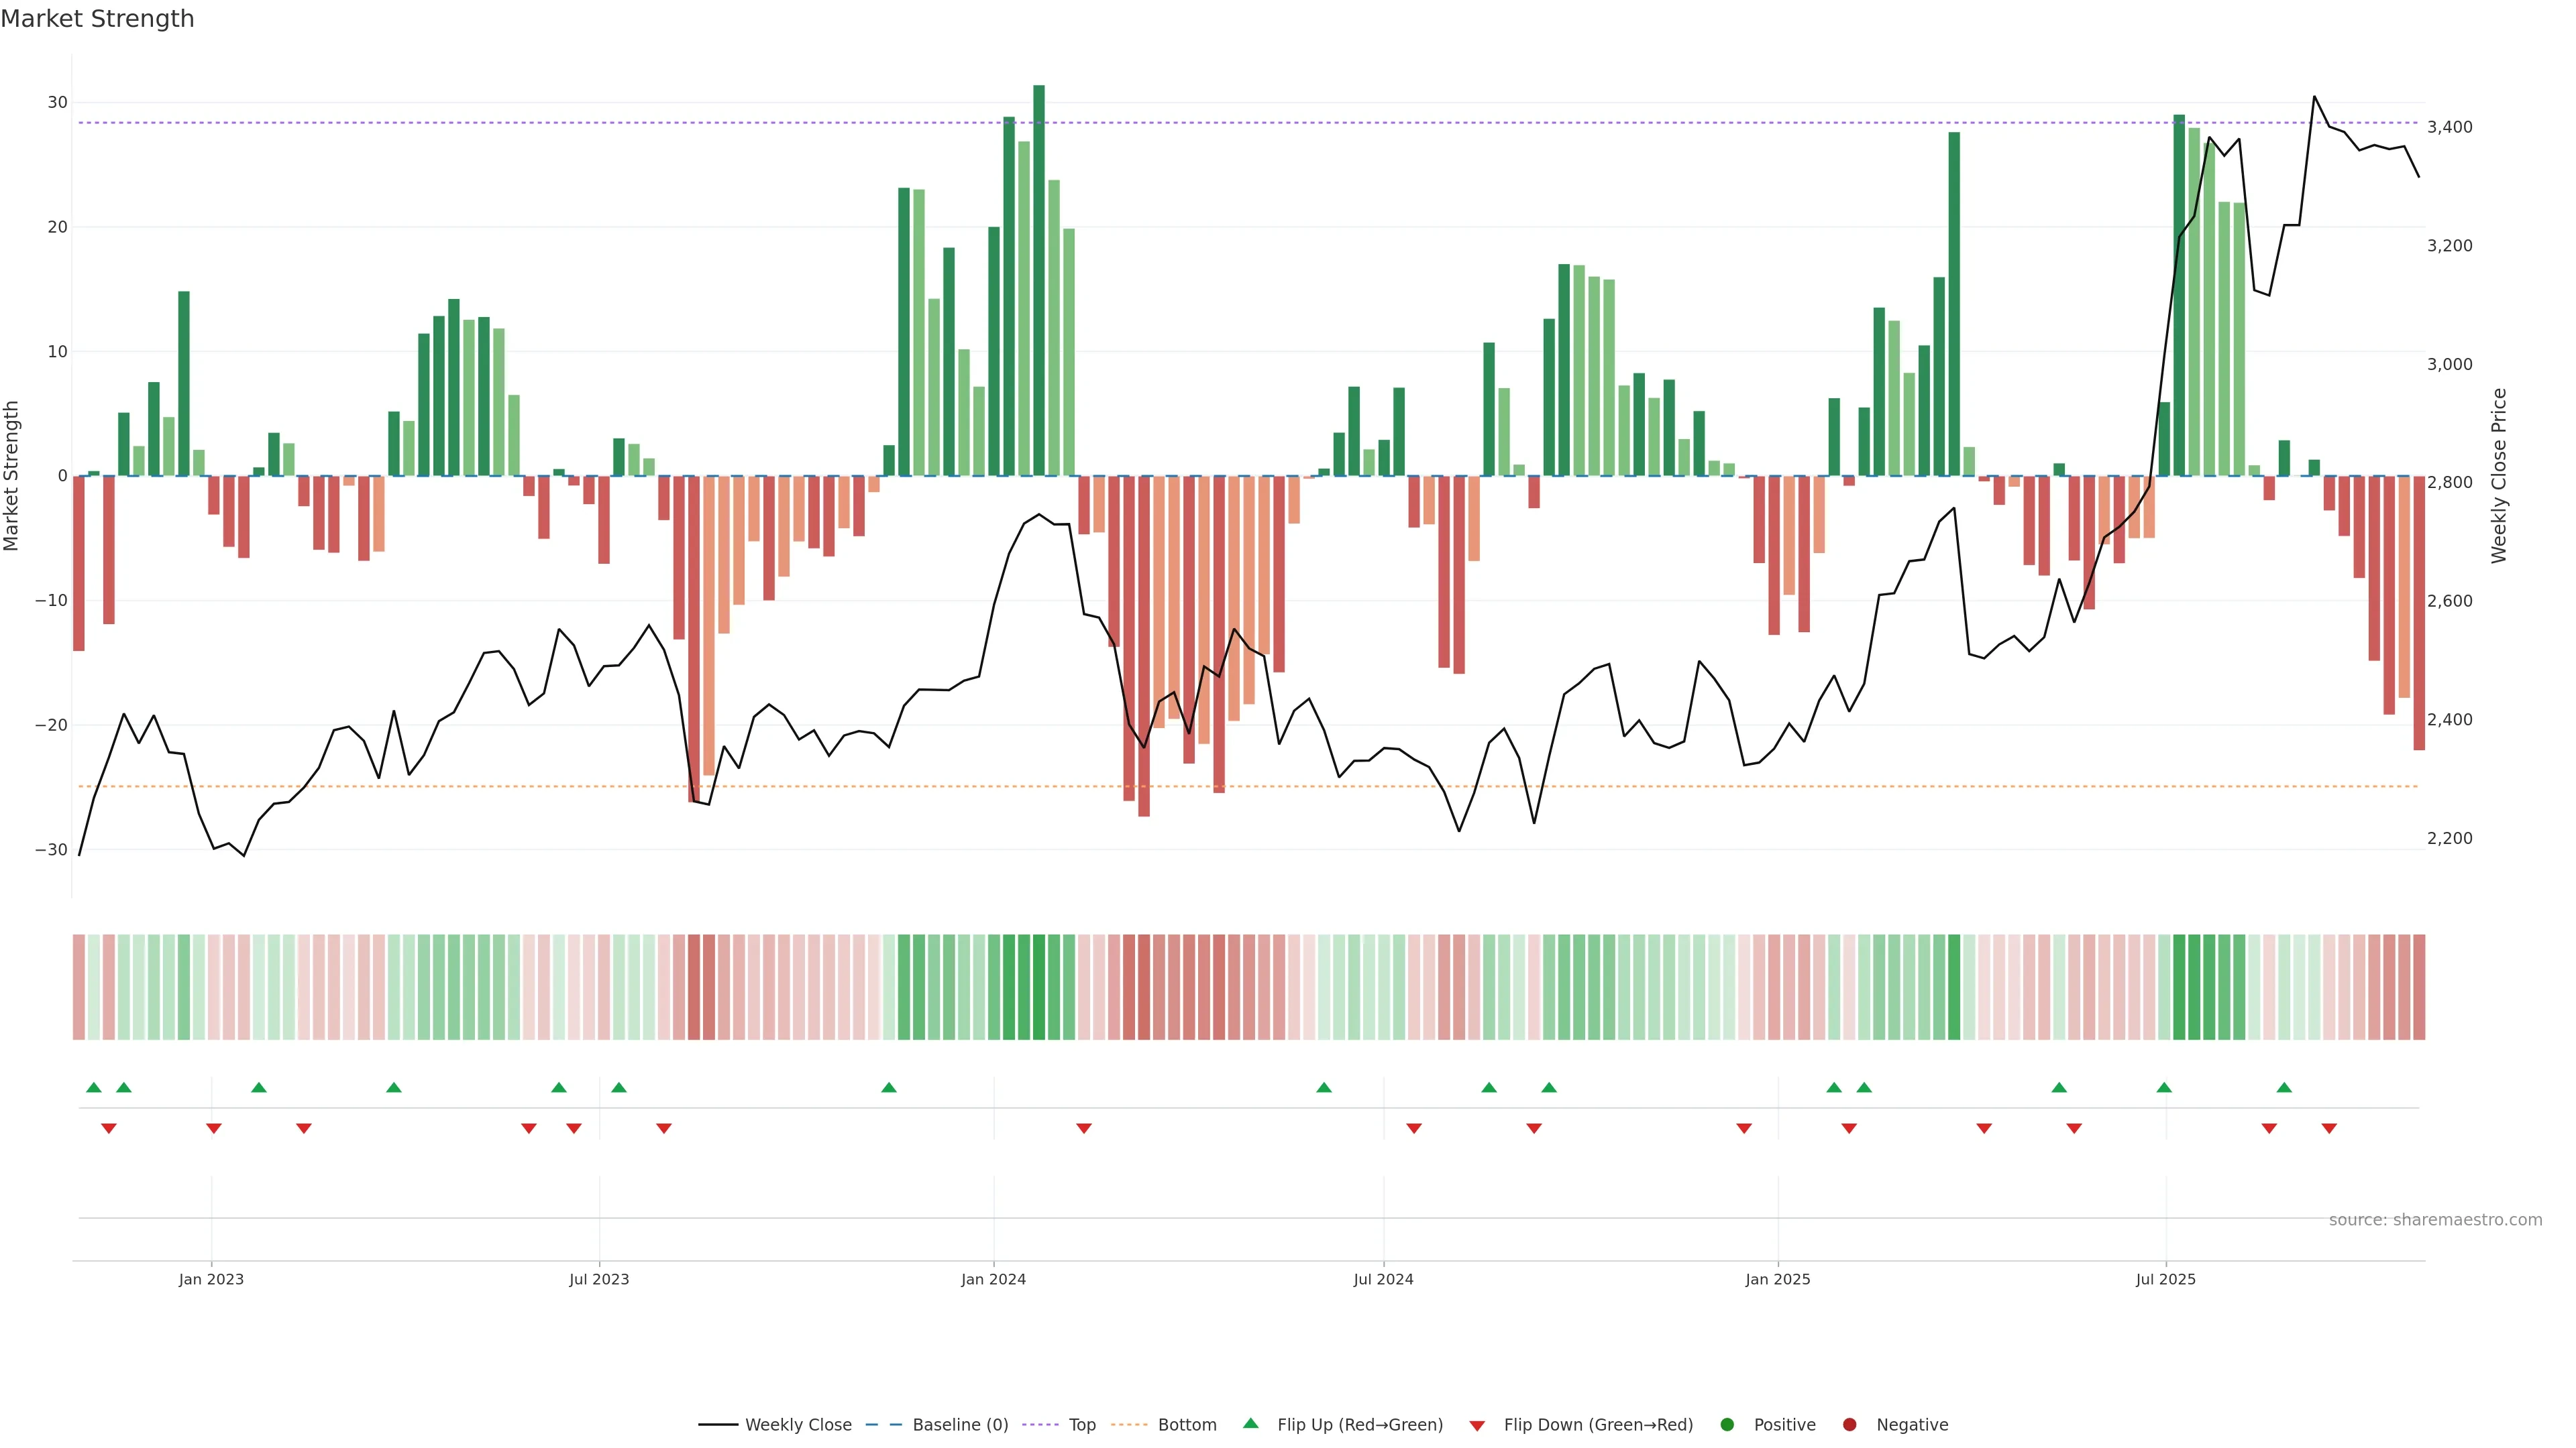Click last red flip-down triangle marker
2576x1448 pixels.
(x=2329, y=1128)
